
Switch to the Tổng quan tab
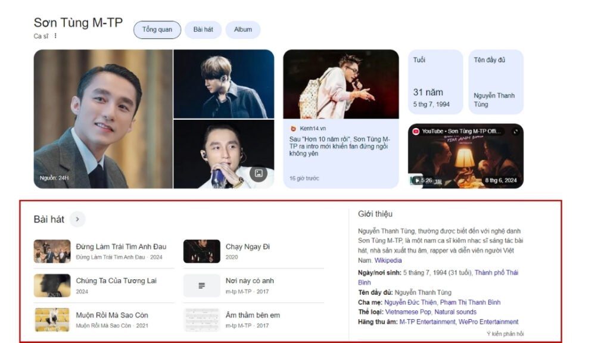pyautogui.click(x=157, y=30)
